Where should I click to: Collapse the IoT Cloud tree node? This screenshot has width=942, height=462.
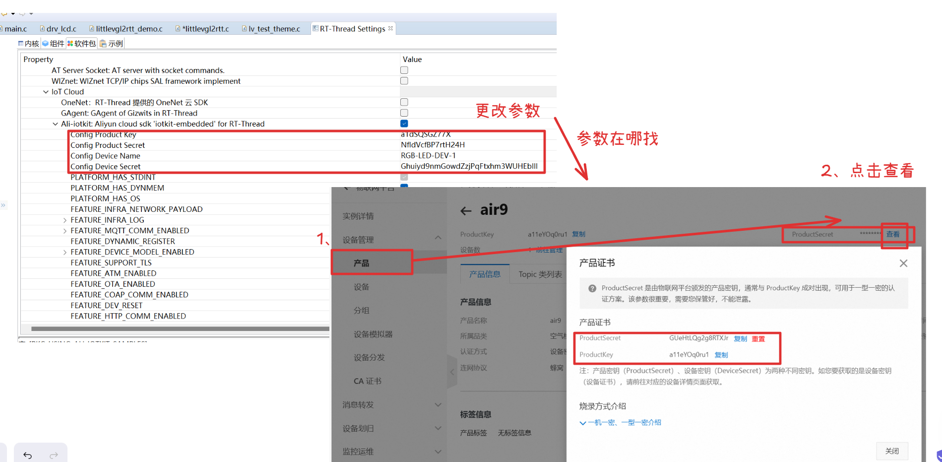46,92
